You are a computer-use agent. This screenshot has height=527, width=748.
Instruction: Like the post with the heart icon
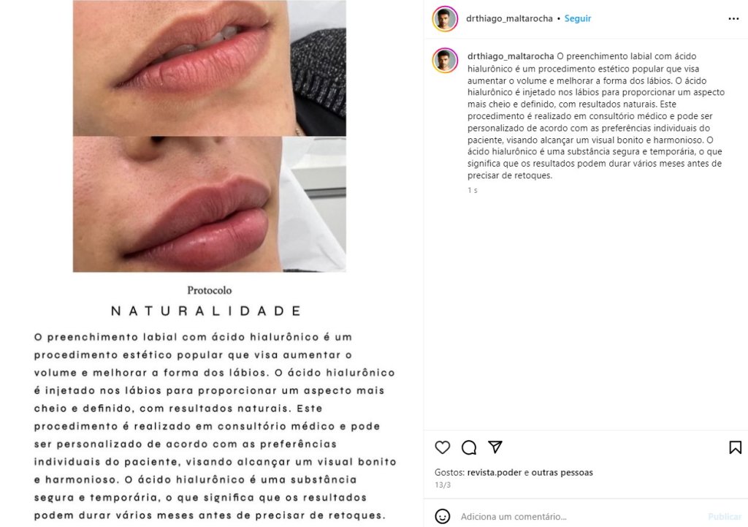click(442, 447)
